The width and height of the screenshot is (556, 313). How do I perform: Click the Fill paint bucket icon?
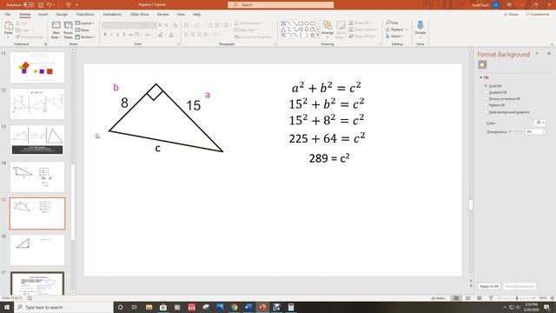[482, 65]
